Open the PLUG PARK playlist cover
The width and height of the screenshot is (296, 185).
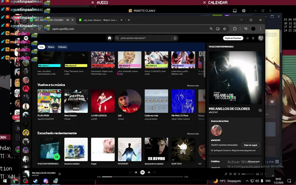pyautogui.click(x=49, y=101)
